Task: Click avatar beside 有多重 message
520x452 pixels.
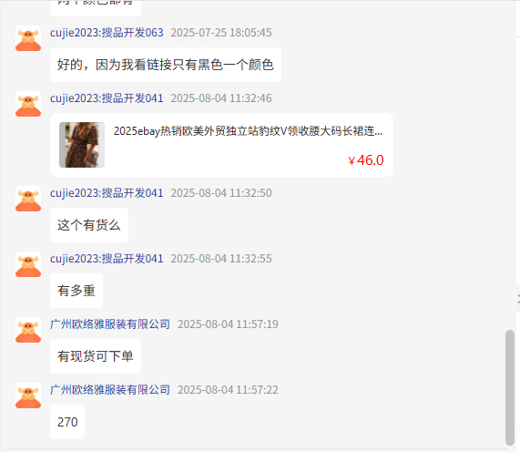Action: (28, 264)
